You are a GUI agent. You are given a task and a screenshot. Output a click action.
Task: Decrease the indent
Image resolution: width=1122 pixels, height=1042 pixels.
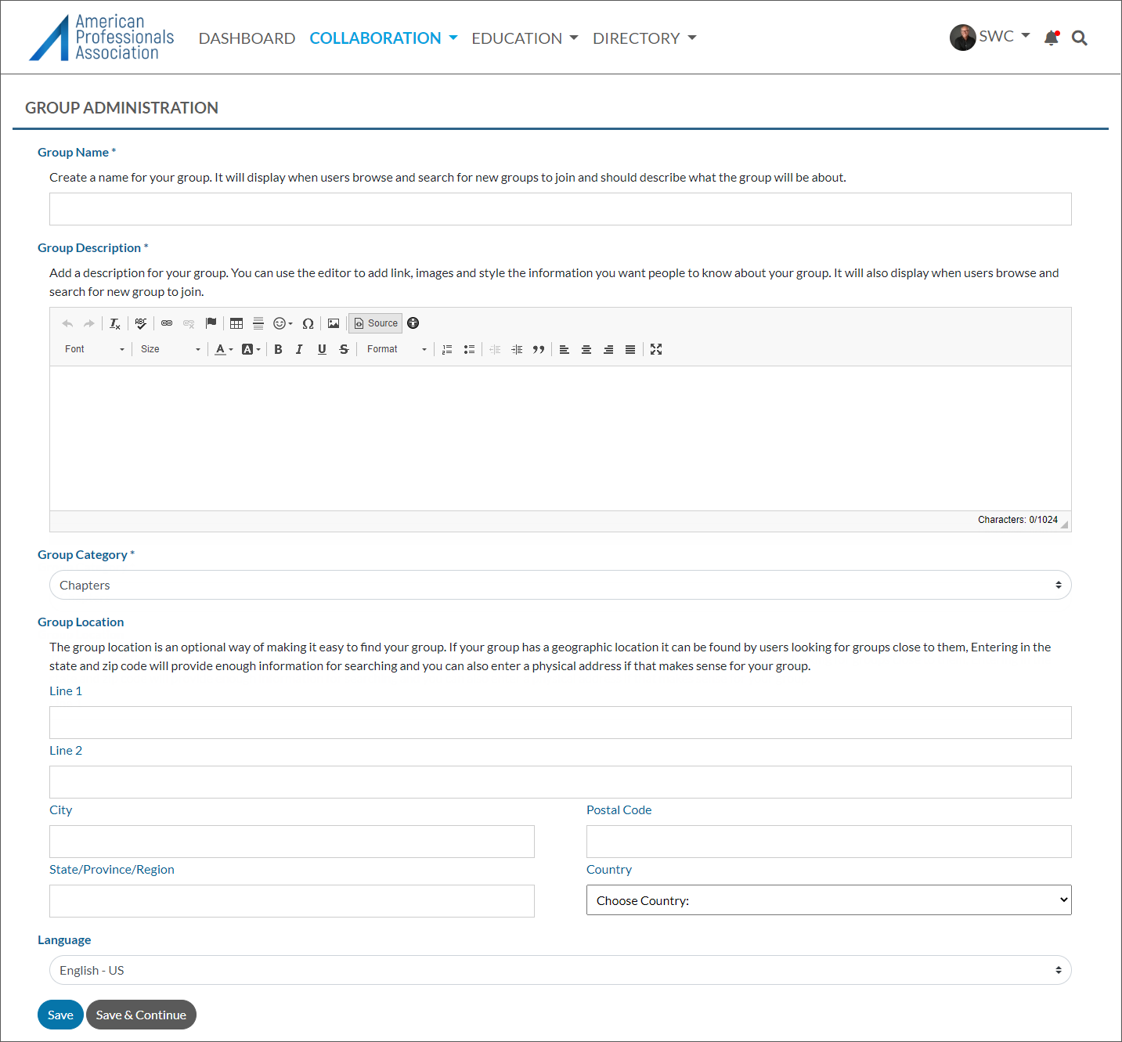[x=495, y=349]
